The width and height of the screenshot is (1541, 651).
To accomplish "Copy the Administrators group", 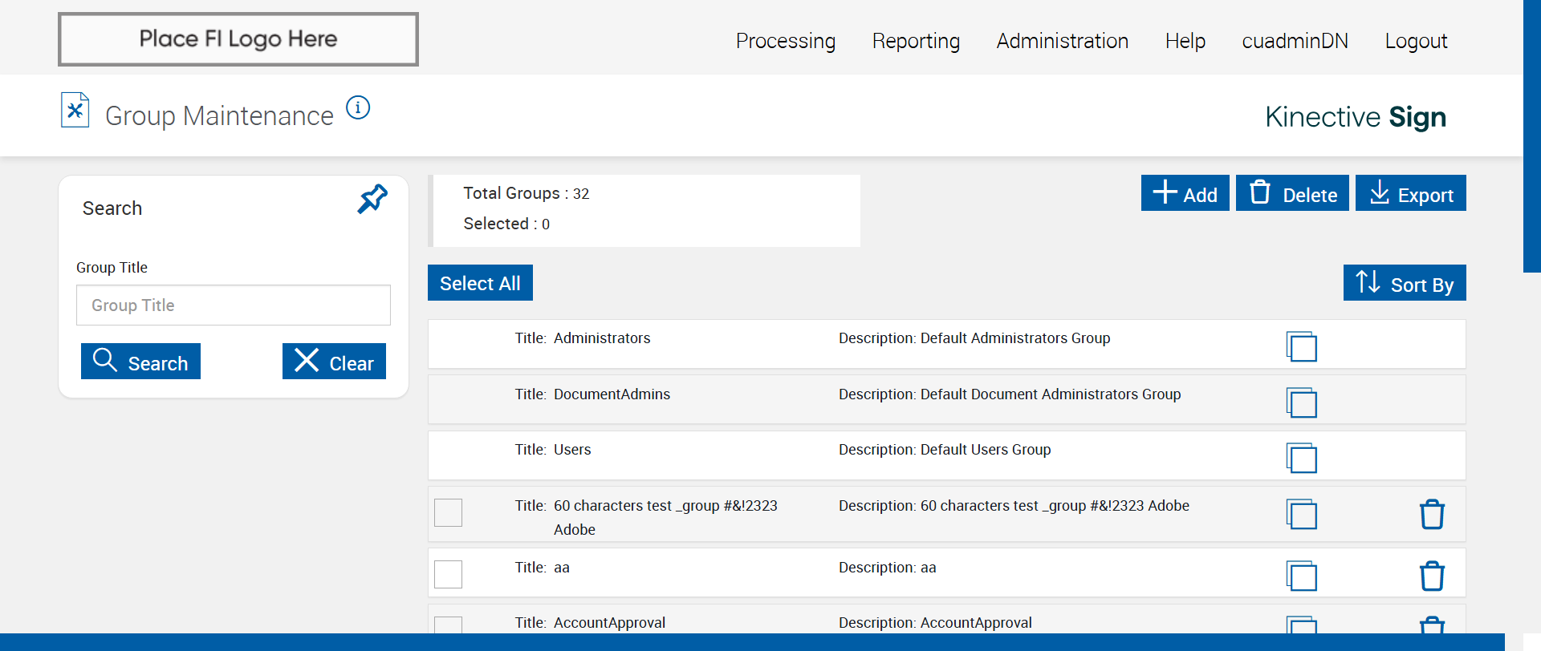I will click(x=1301, y=346).
